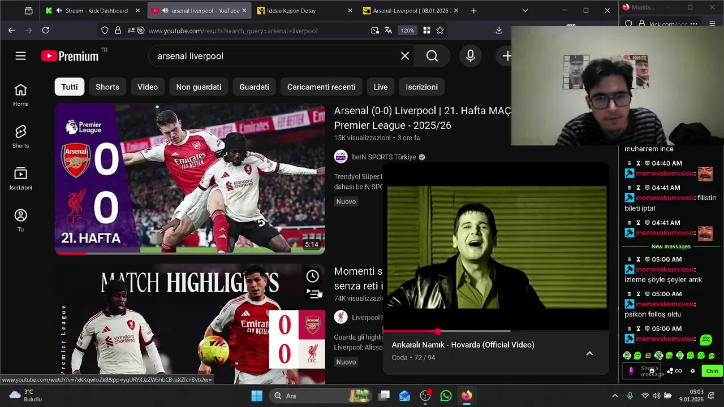Viewport: 724px width, 407px height.
Task: Open the extensions grid icon in address bar
Action: (426, 31)
